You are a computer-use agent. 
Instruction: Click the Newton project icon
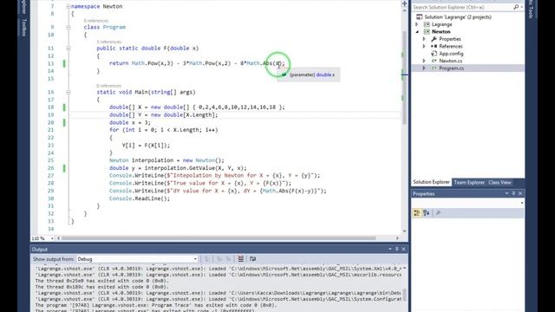(x=427, y=31)
